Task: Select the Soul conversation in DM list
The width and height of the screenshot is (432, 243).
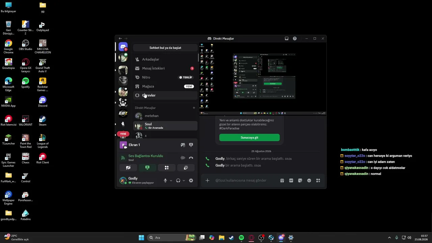Action: [165, 126]
